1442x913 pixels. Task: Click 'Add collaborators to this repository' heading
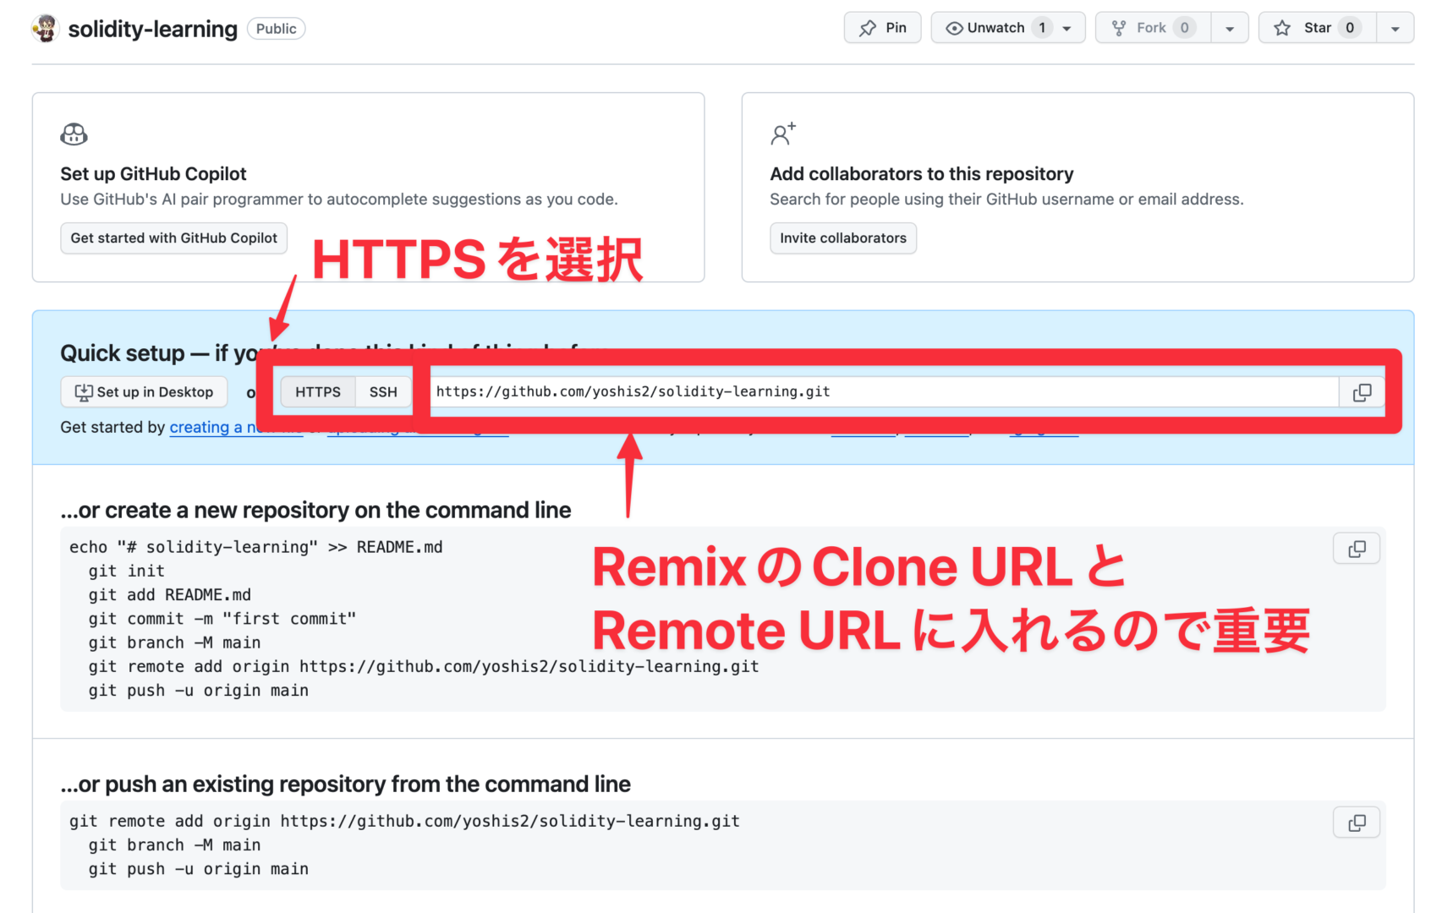[x=922, y=174]
